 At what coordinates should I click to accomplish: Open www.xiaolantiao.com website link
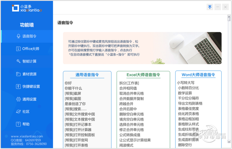tap(27, 136)
